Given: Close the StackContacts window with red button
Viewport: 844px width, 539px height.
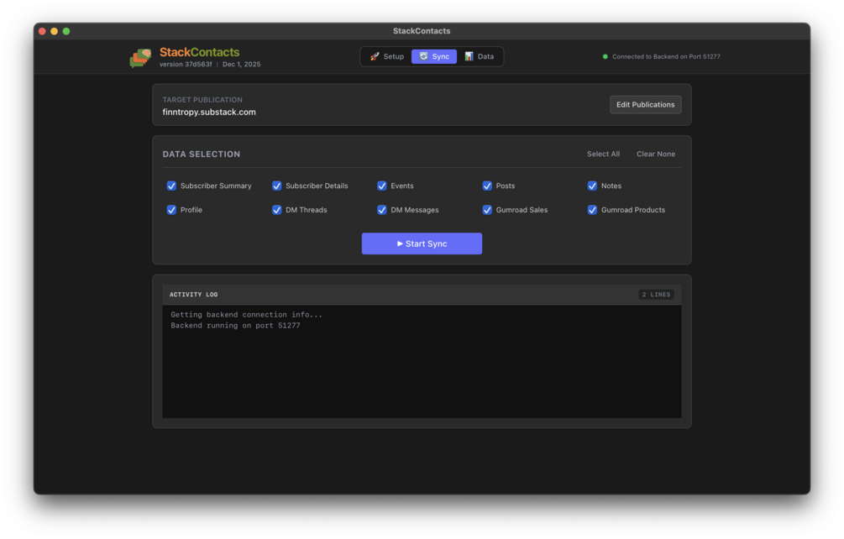Looking at the screenshot, I should [42, 31].
